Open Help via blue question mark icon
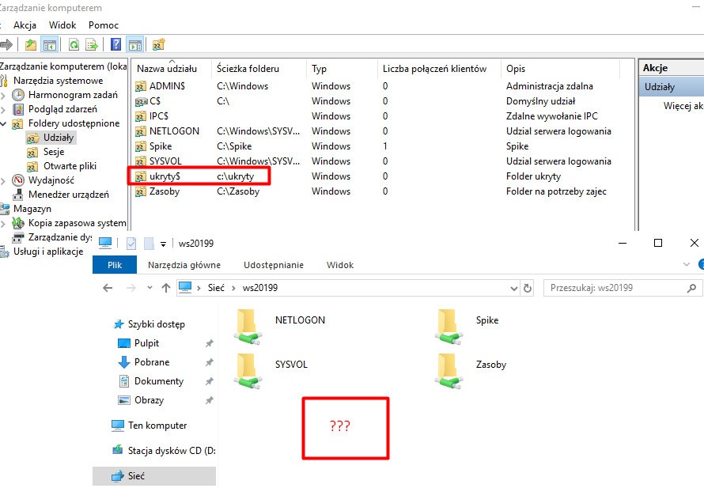Viewport: 704px width, 488px height. point(116,44)
